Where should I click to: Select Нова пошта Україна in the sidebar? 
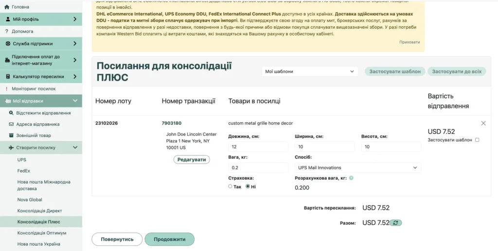pyautogui.click(x=39, y=244)
